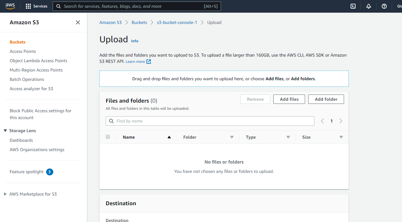Sort files table by Name
Image resolution: width=402 pixels, height=222 pixels.
pos(169,137)
